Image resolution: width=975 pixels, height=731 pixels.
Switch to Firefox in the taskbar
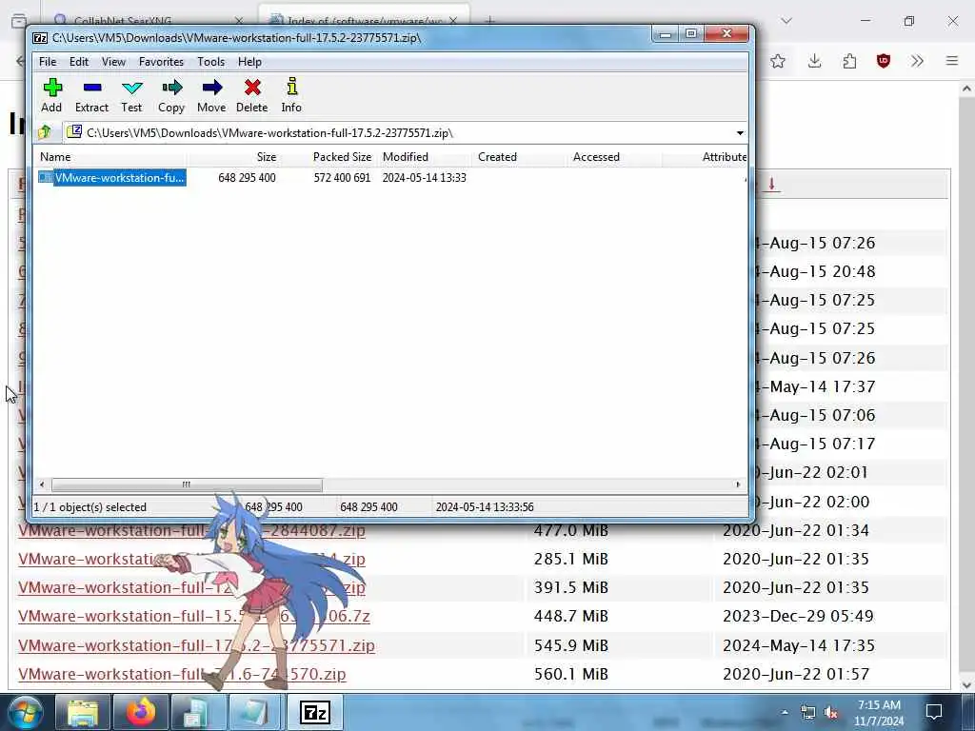coord(141,712)
